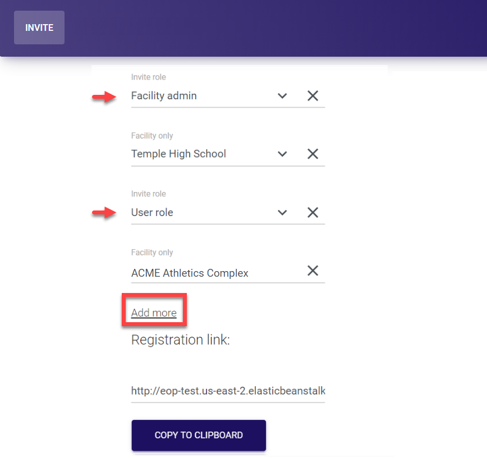Click the User role field text
Image resolution: width=487 pixels, height=458 pixels.
(x=152, y=213)
